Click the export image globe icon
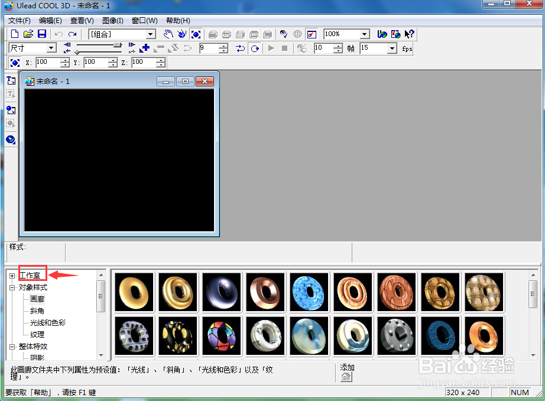This screenshot has height=401, width=545. [382, 34]
